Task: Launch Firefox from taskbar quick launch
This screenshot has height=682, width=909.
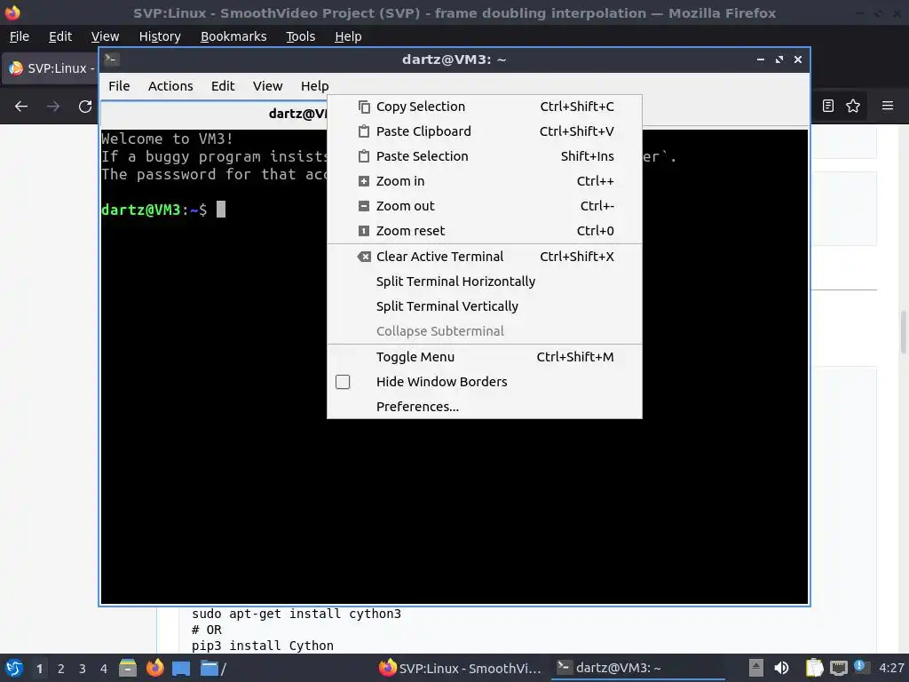Action: 154,668
